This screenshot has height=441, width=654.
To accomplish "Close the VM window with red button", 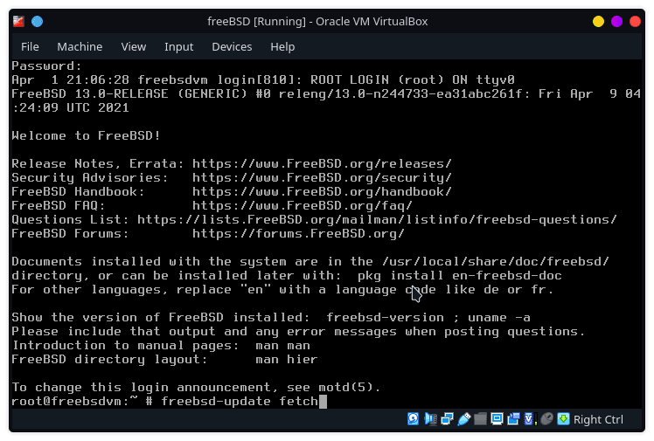I will pos(636,21).
